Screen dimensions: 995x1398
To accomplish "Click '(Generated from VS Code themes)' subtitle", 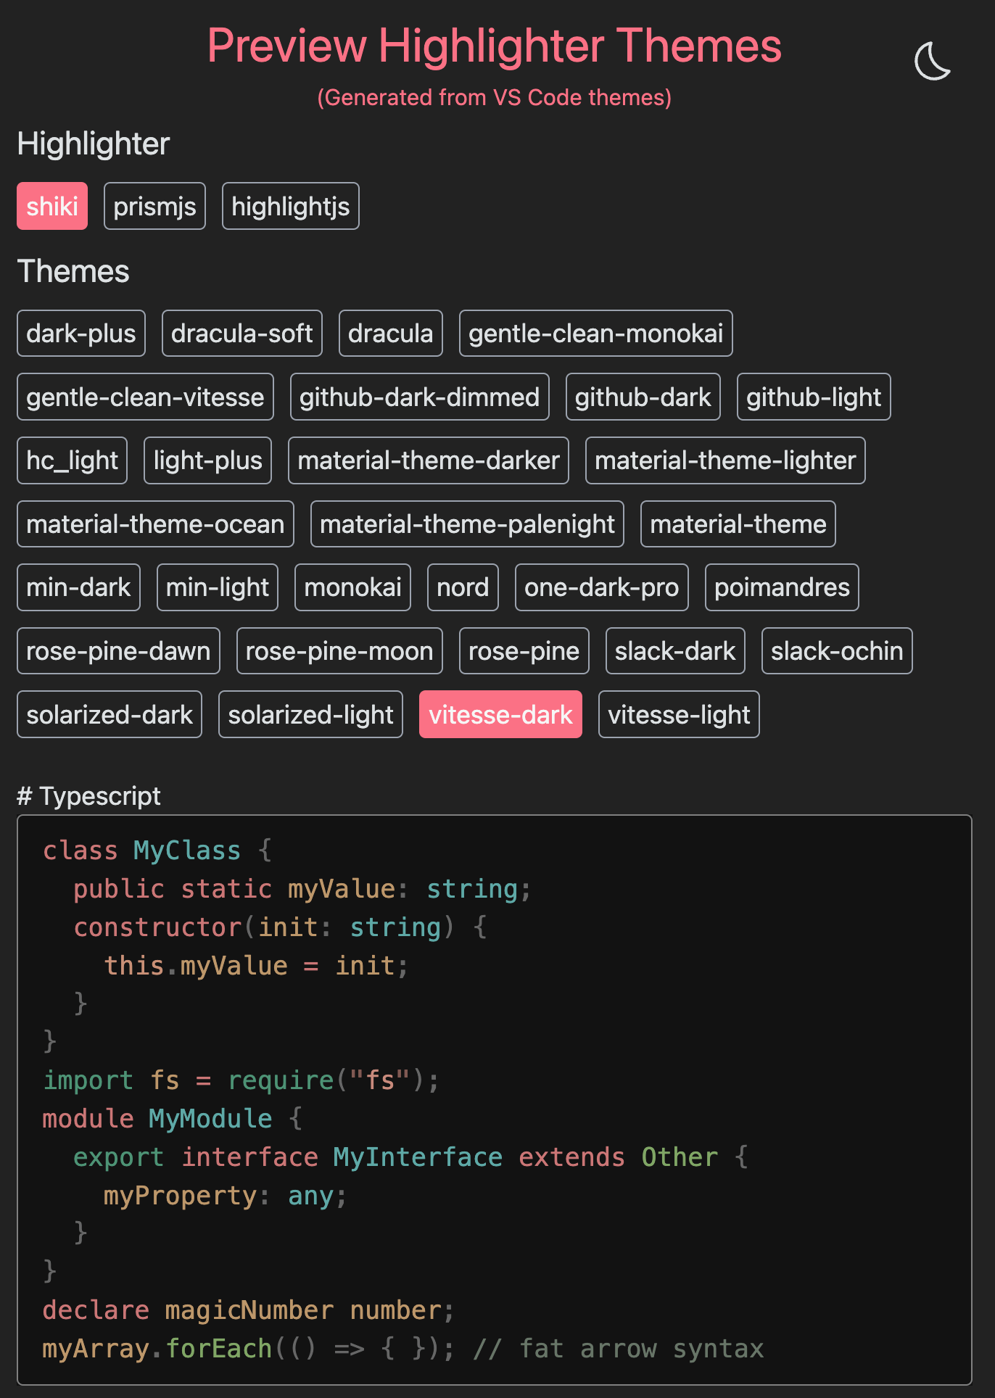I will (x=495, y=97).
